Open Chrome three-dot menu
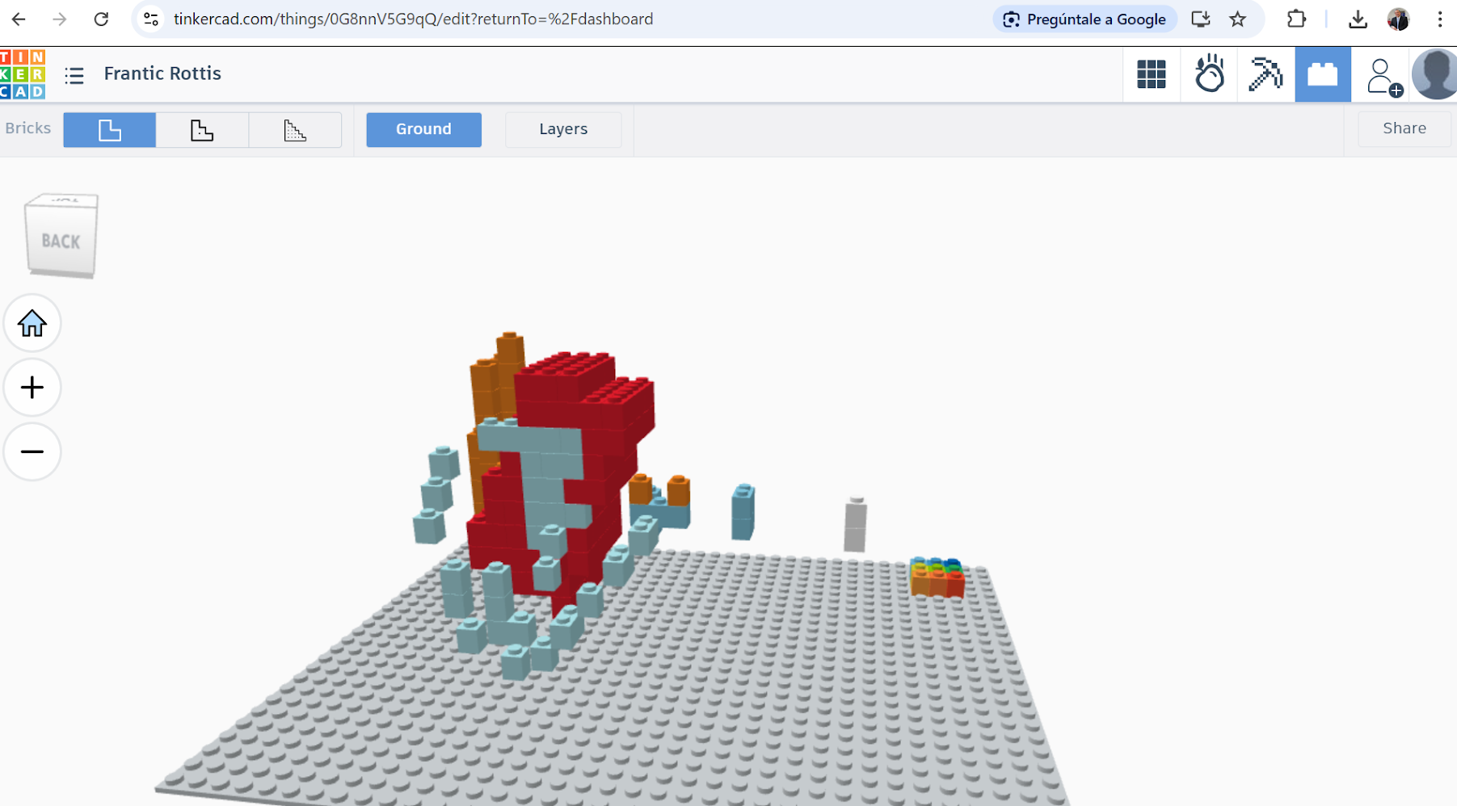 tap(1440, 19)
